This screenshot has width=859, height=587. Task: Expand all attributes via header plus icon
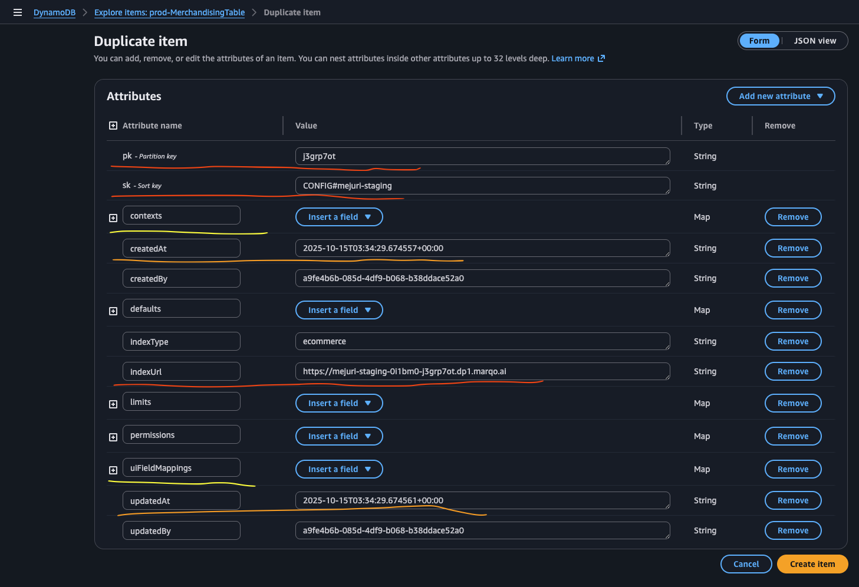[113, 126]
